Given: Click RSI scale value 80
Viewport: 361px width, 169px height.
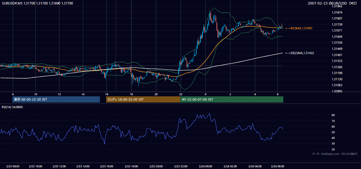Looking at the screenshot, I should click(333, 115).
